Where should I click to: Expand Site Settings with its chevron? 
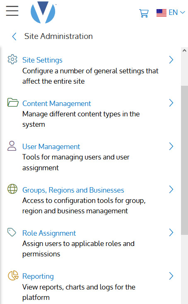[x=171, y=60]
